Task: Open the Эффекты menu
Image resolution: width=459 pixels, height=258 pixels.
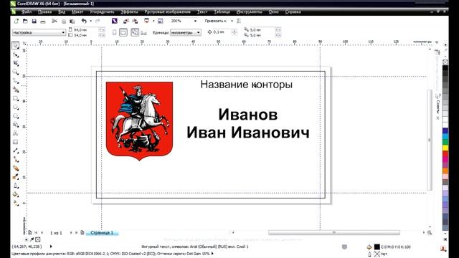Action: (x=129, y=11)
